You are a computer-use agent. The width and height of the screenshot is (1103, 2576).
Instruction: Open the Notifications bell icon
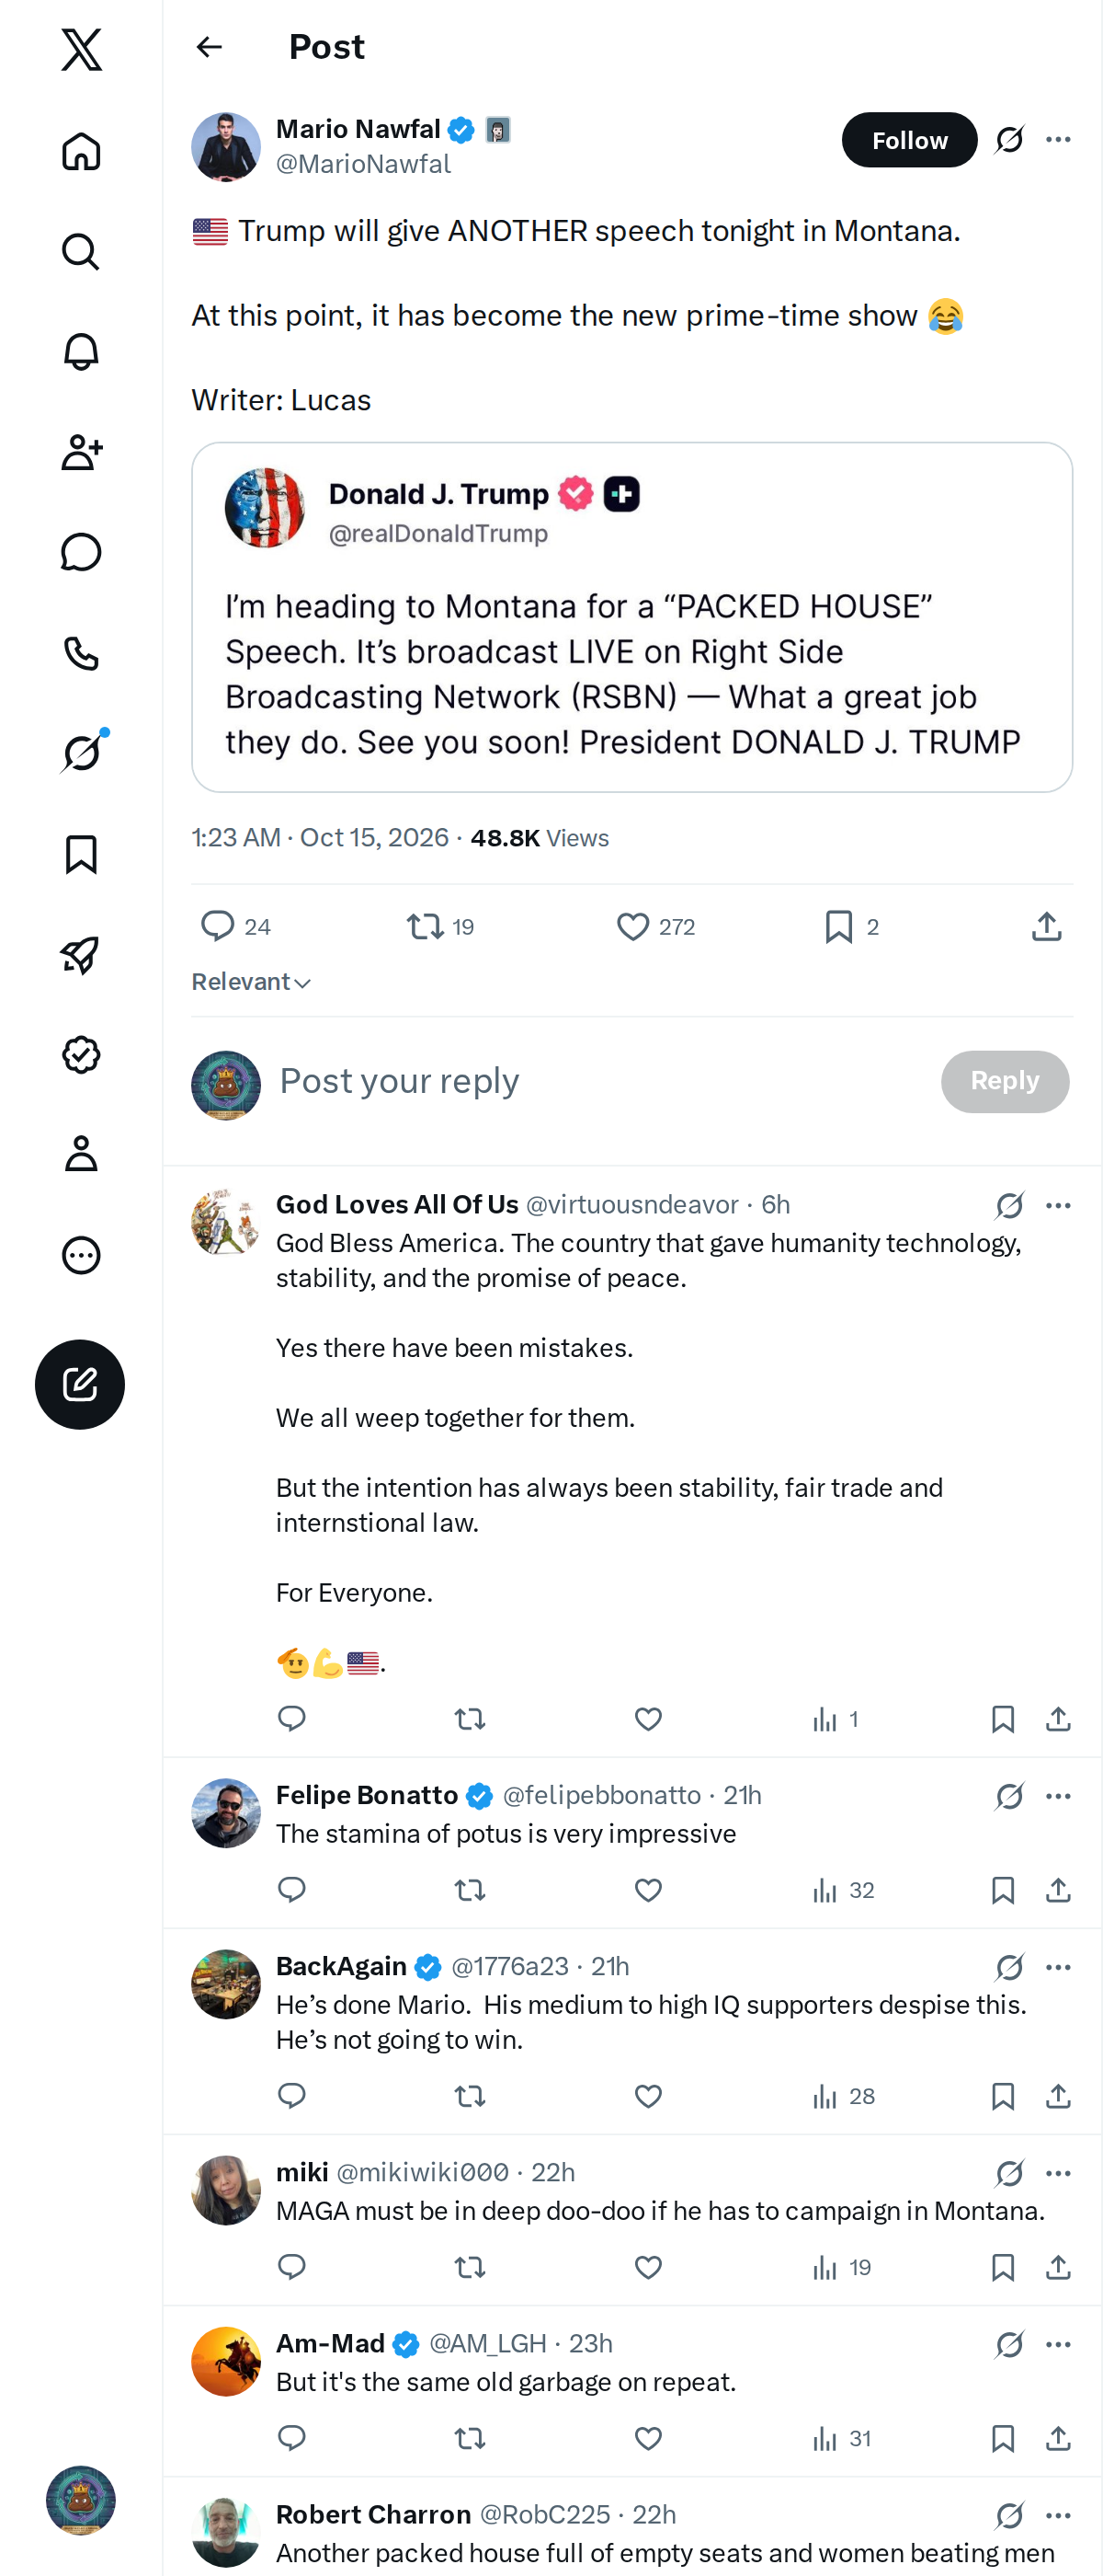81,351
